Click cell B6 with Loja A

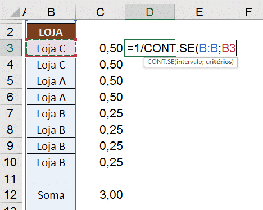click(x=51, y=97)
